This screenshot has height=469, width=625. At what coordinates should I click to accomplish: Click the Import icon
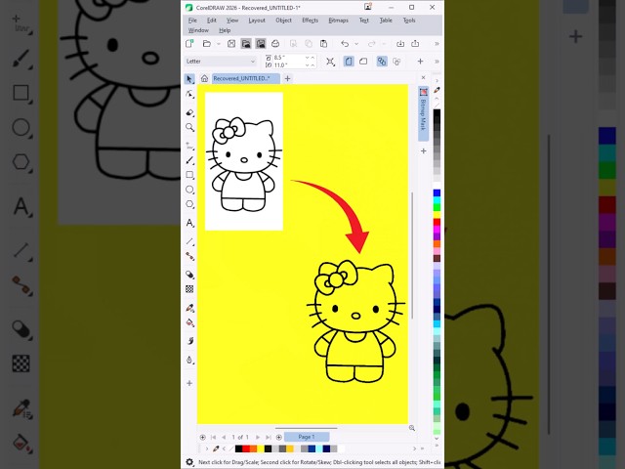click(400, 43)
